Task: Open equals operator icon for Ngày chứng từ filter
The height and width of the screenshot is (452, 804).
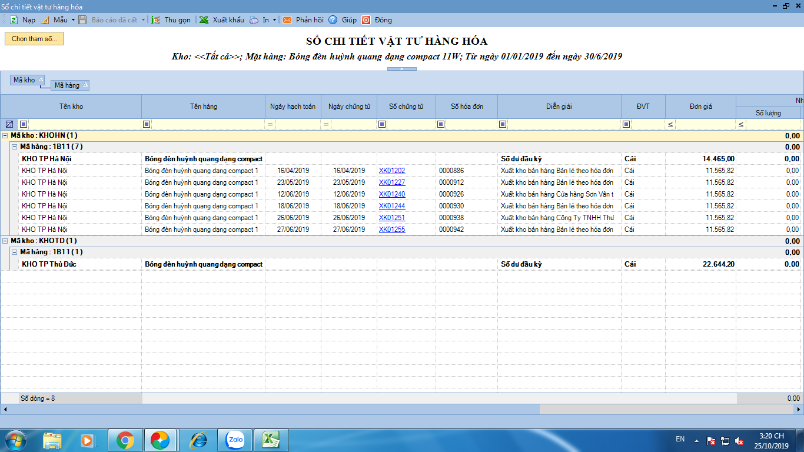Action: pos(326,124)
